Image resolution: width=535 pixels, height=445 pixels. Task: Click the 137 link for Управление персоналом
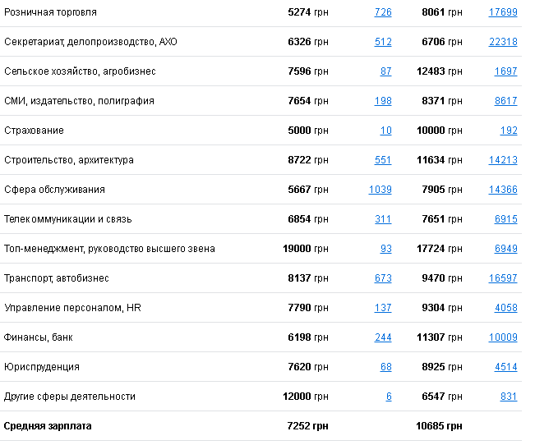tap(383, 308)
